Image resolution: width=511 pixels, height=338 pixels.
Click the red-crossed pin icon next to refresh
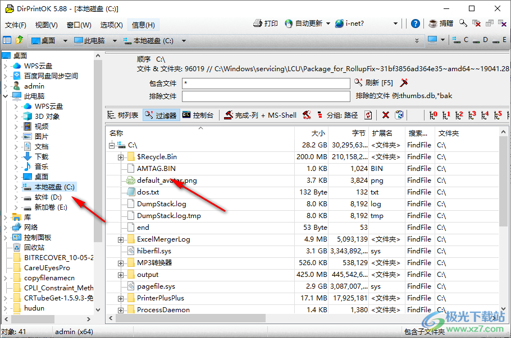pos(404,82)
